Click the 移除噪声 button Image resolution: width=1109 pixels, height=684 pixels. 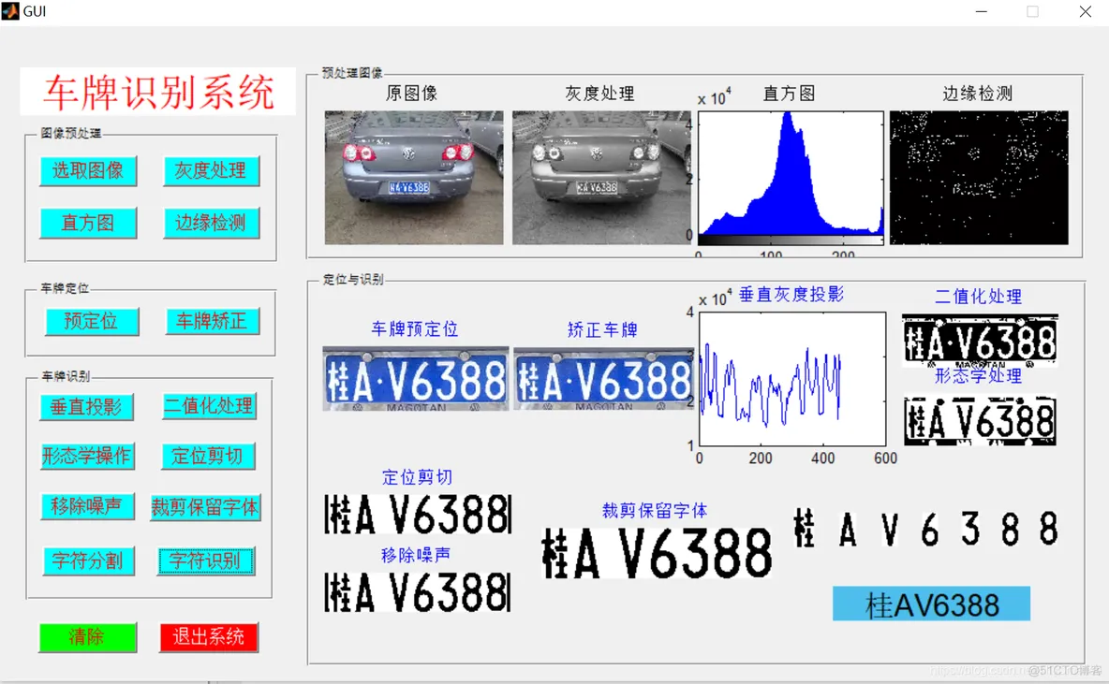pyautogui.click(x=87, y=506)
